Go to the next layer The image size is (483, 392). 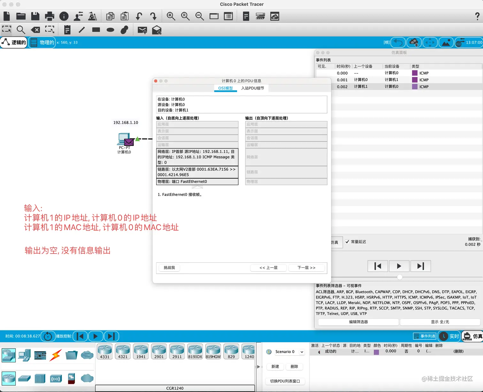306,268
